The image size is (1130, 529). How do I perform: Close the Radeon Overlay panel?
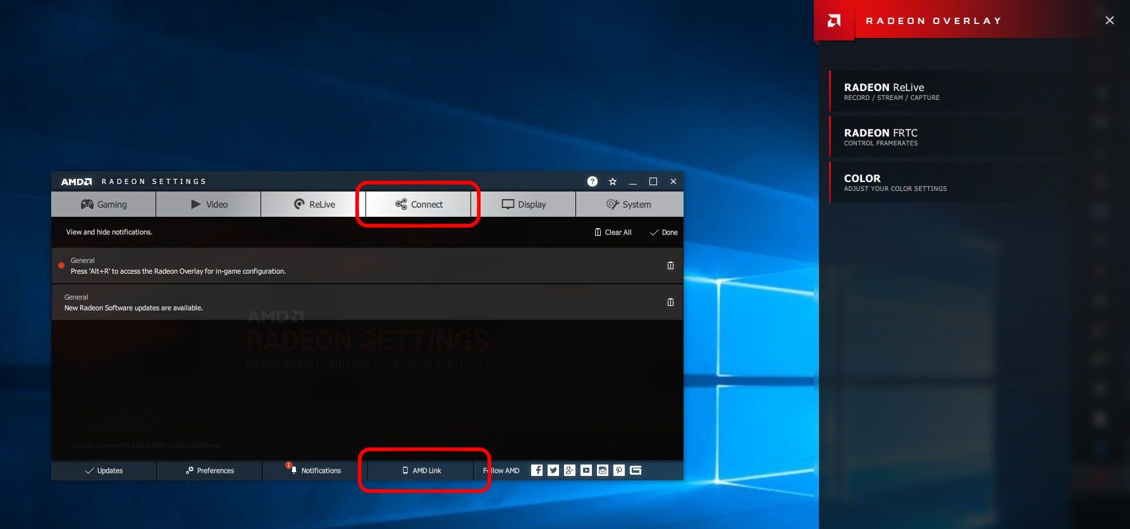pyautogui.click(x=1110, y=20)
